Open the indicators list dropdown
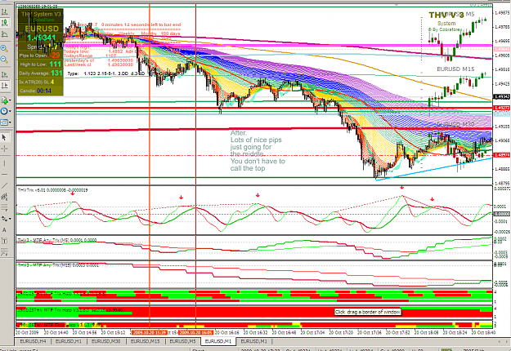Screen dimensions: 511x351 (6, 100)
